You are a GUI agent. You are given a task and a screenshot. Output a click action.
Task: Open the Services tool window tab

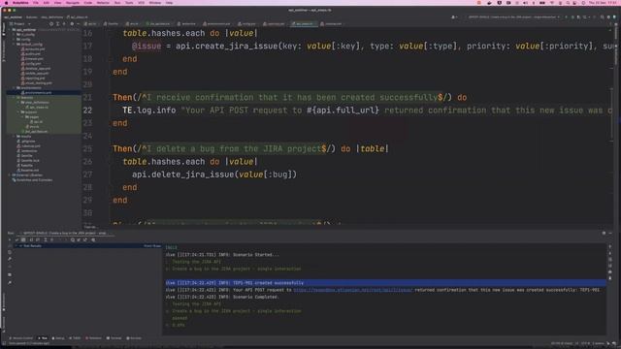point(134,338)
